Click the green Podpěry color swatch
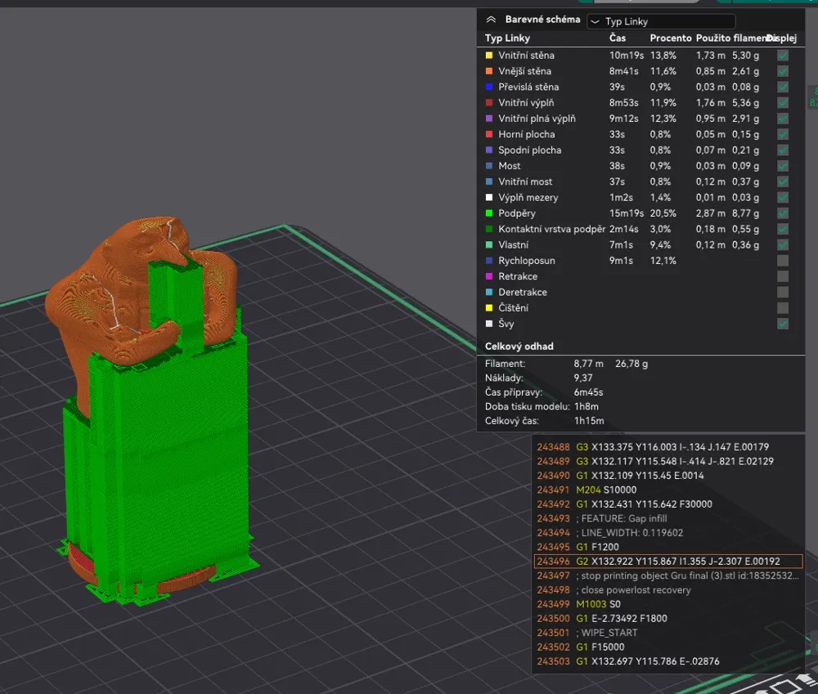Screen dimensions: 818x694 click(x=489, y=213)
